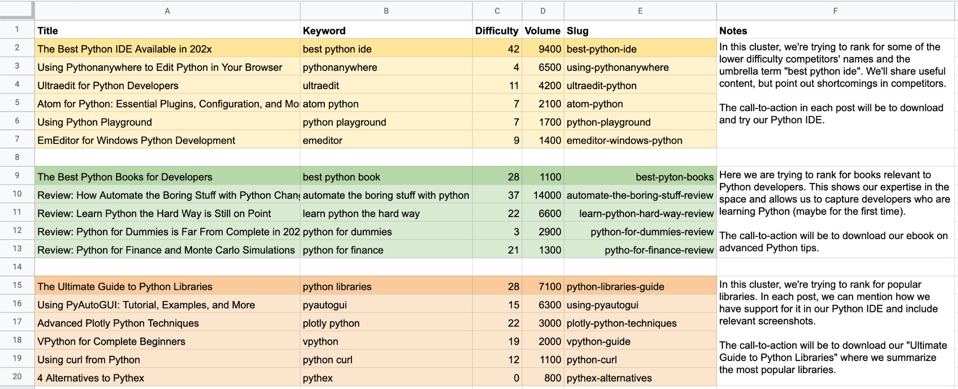Click notes cell about popular libraries cluster
This screenshot has width=958, height=389.
pyautogui.click(x=835, y=331)
